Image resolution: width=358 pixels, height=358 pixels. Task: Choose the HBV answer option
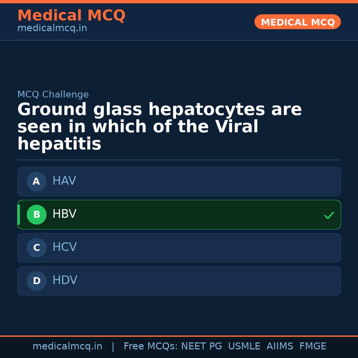click(x=179, y=214)
